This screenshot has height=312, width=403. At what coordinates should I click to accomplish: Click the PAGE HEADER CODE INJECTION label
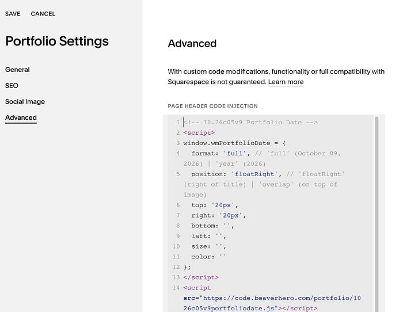(x=212, y=106)
